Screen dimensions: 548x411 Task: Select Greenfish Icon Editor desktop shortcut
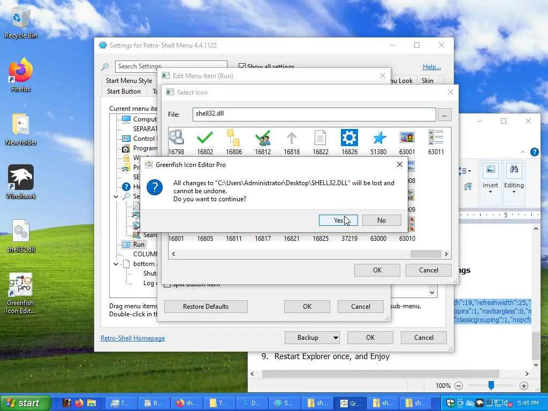tap(21, 294)
